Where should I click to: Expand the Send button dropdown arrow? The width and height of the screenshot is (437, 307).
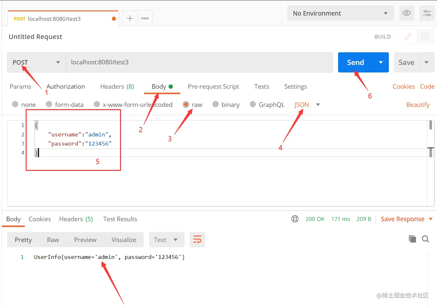click(381, 62)
